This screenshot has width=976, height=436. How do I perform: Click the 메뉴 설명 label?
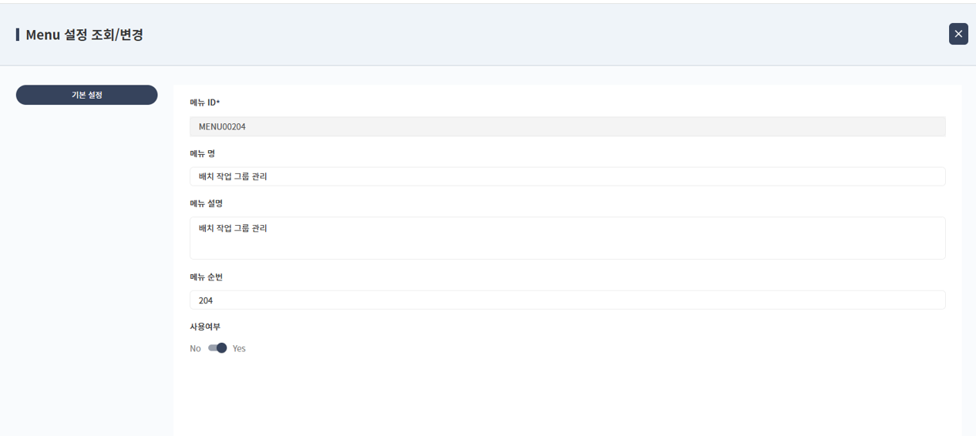coord(206,203)
